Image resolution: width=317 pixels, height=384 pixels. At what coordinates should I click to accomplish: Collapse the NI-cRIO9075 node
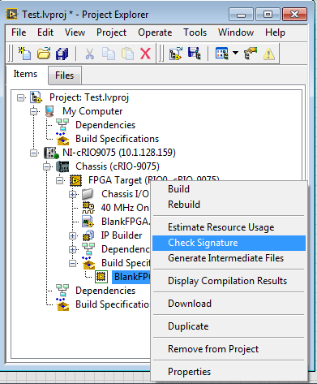[34, 153]
